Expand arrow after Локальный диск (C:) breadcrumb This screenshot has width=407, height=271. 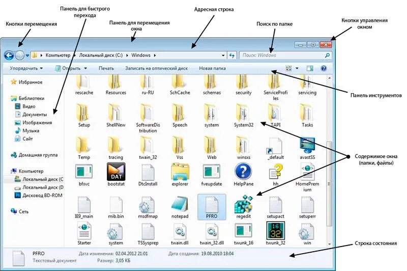point(127,56)
